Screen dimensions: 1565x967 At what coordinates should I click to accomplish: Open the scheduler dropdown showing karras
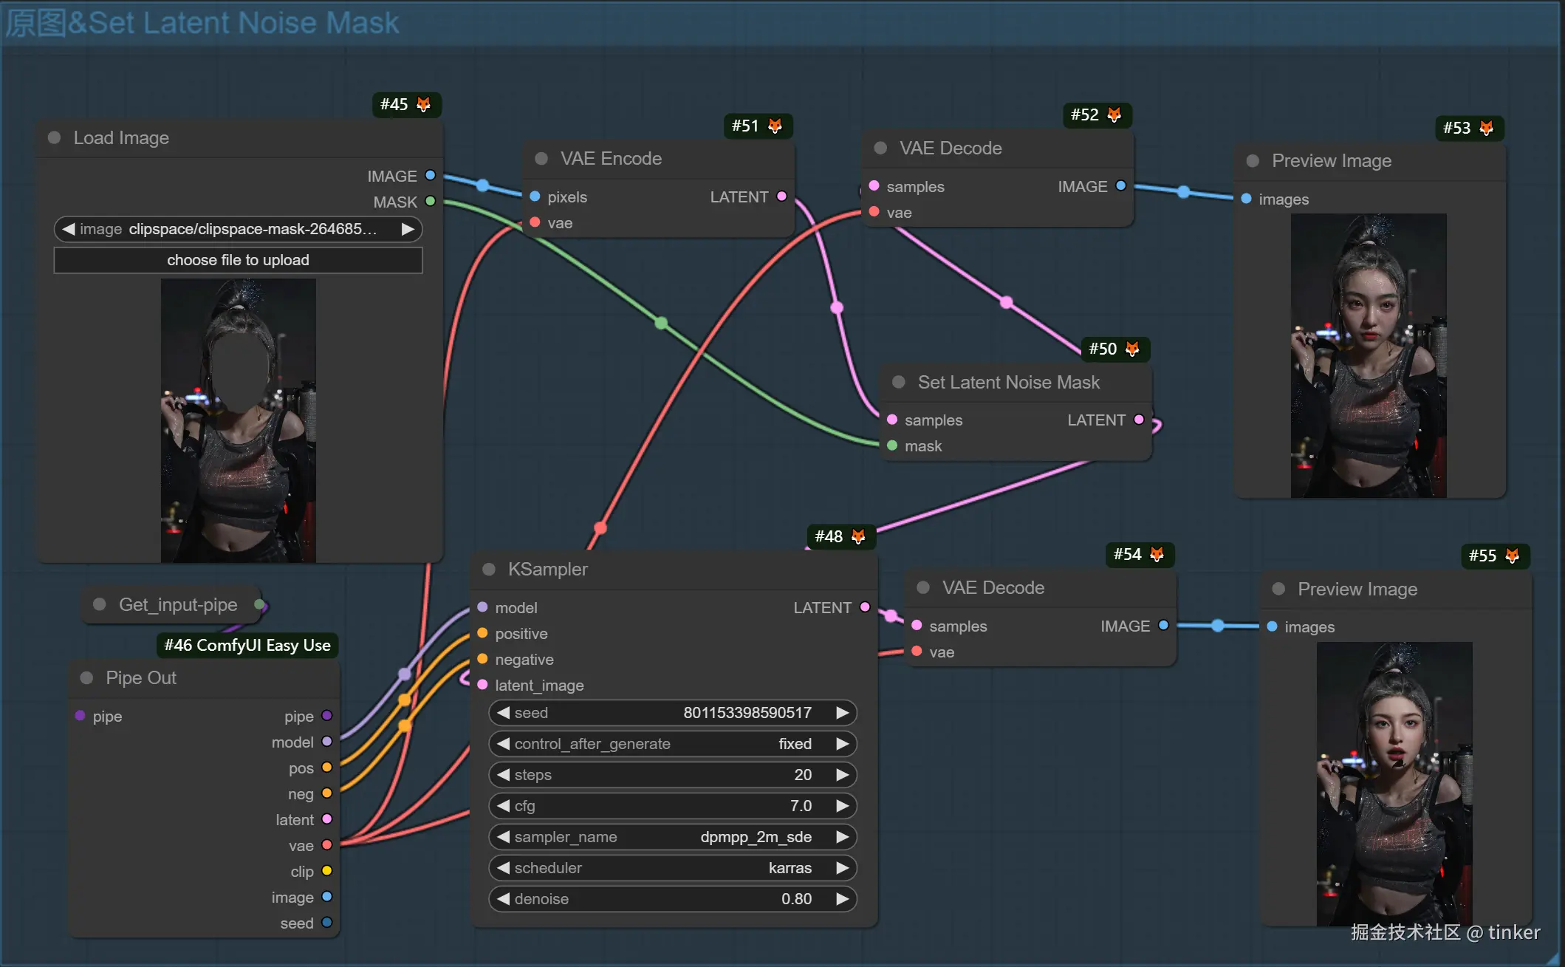click(x=672, y=868)
